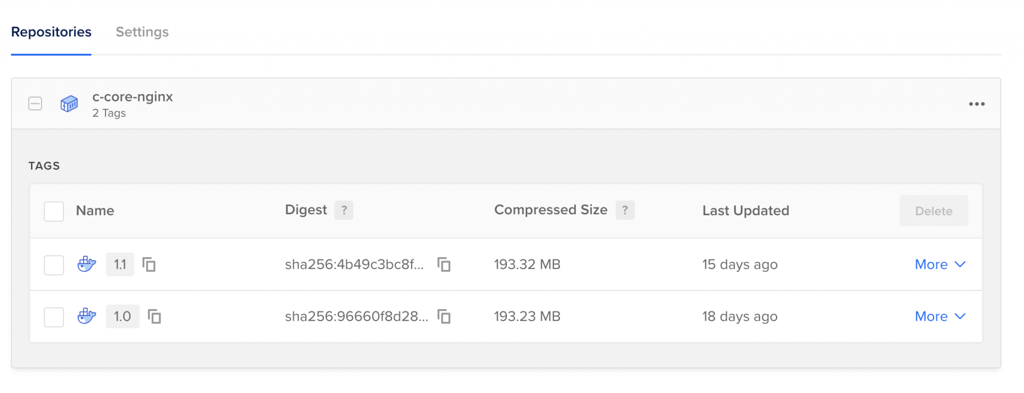This screenshot has width=1024, height=393.
Task: Copy the tag name 1.0
Action: (154, 316)
